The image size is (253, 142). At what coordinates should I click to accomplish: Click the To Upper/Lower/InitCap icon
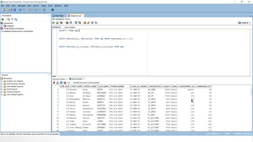[96, 23]
